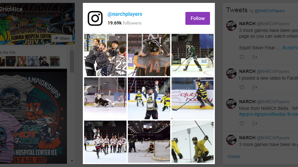Screen dimensions: 298x167
Task: Open photo of kids hugging in jerseys
Action: 105,55
